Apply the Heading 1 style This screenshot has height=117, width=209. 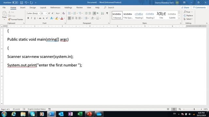pyautogui.click(x=139, y=15)
